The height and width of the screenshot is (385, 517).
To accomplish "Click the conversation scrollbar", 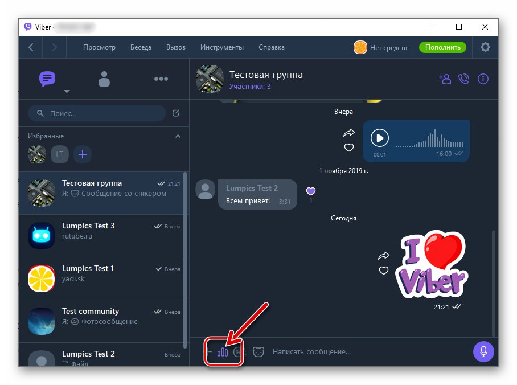I will click(x=494, y=283).
